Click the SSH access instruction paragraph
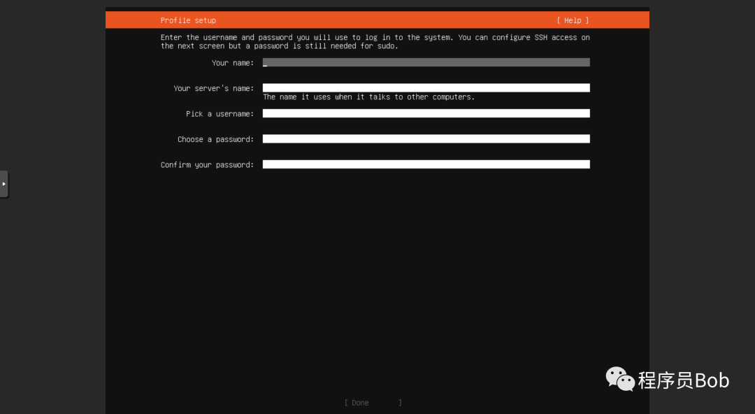The image size is (755, 414). click(375, 41)
